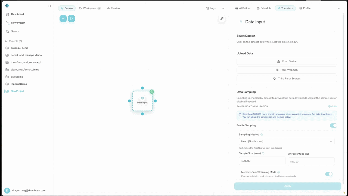
Task: Click info icon beside Memory-Safe Streaming Mode
Action: point(279,172)
